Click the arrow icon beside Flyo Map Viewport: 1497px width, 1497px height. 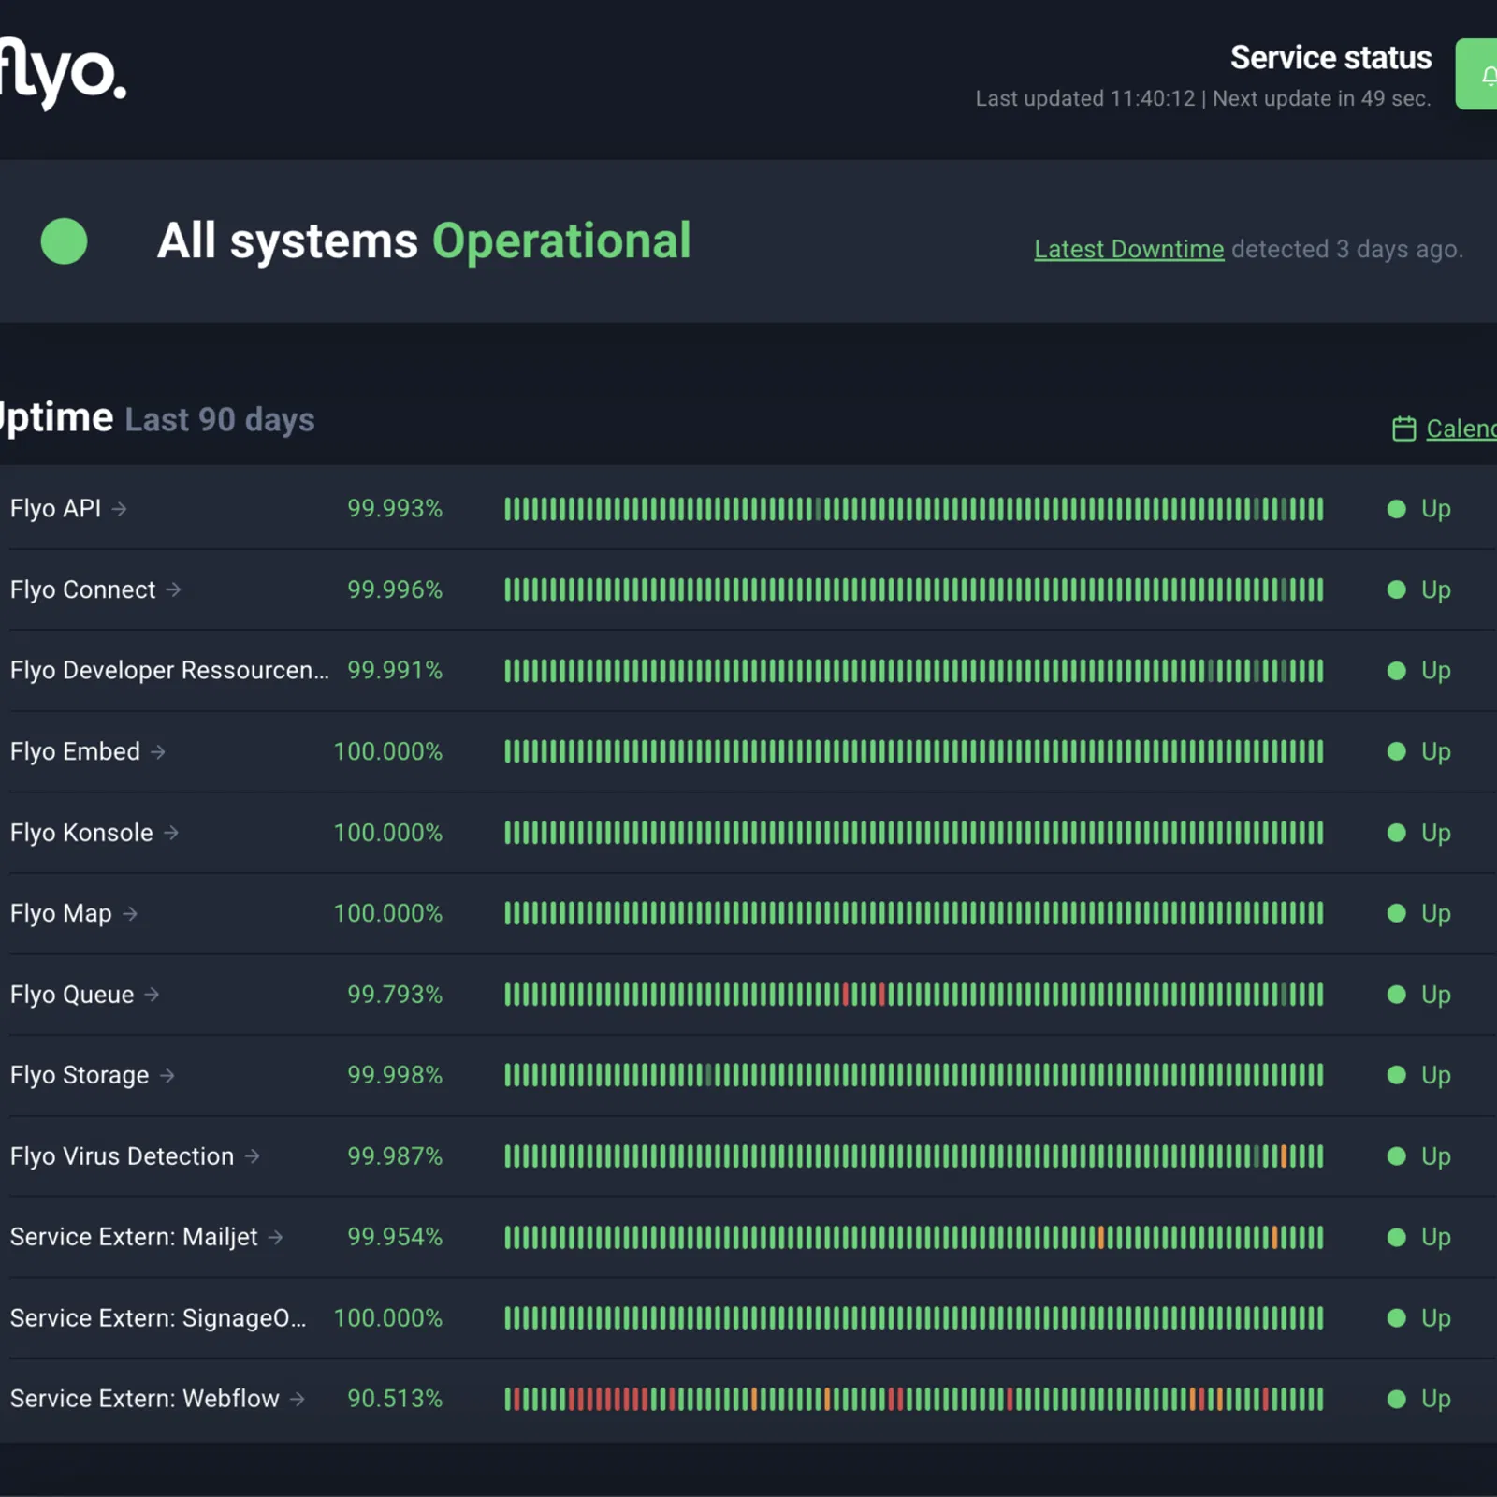pos(130,913)
